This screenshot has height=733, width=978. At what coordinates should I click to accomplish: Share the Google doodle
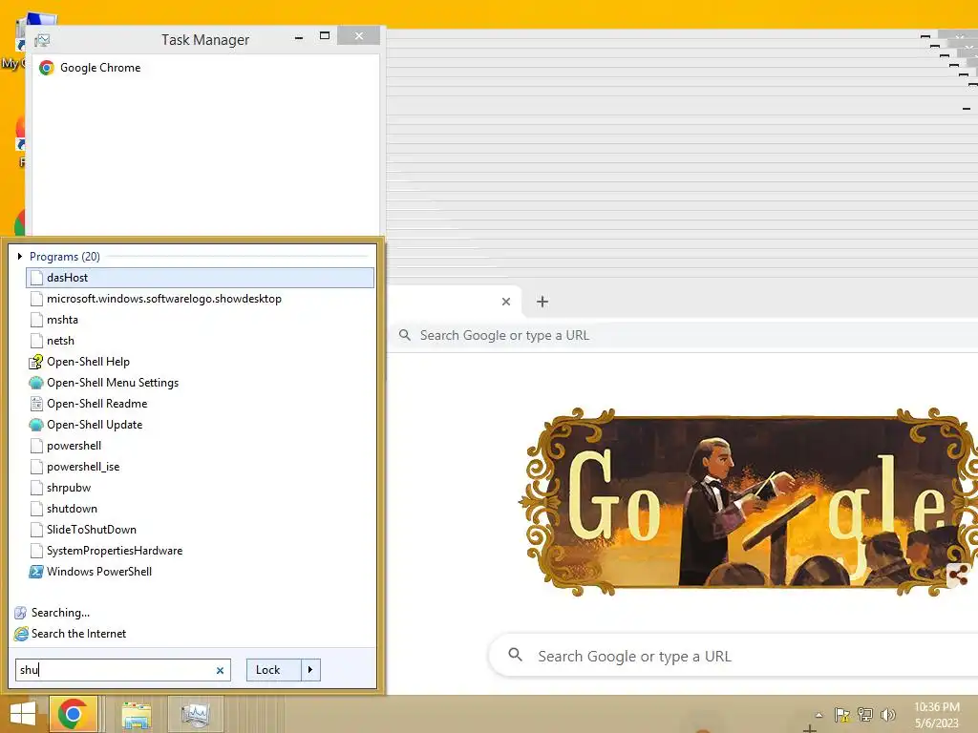957,575
